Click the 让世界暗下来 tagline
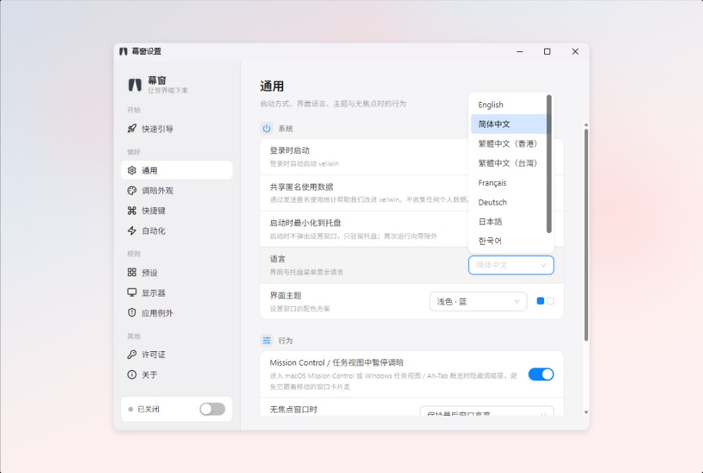This screenshot has height=473, width=703. coord(168,91)
